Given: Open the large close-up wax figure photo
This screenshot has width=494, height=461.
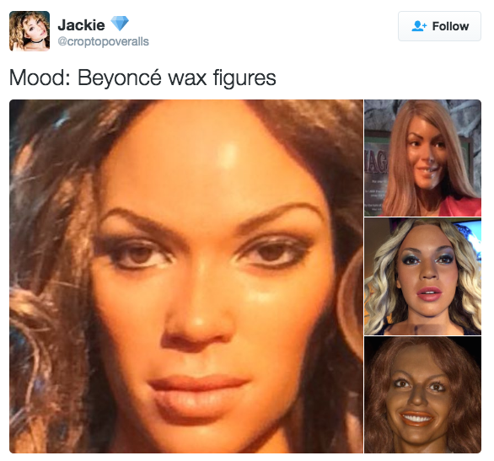Looking at the screenshot, I should click(x=186, y=276).
